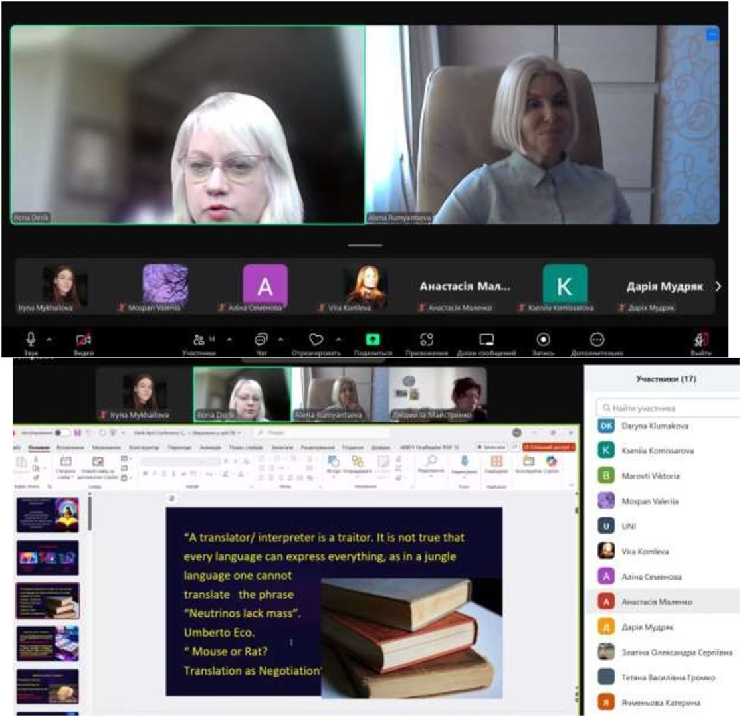Select Анастасія Маленко in participants list
741x717 pixels.
coord(663,602)
